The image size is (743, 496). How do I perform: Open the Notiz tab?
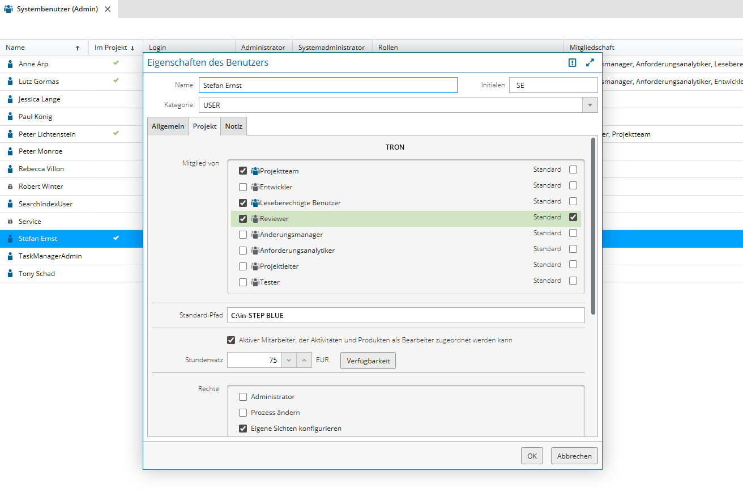point(233,126)
